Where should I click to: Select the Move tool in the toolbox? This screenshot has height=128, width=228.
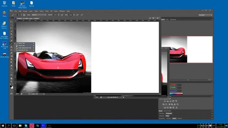(x=11, y=22)
